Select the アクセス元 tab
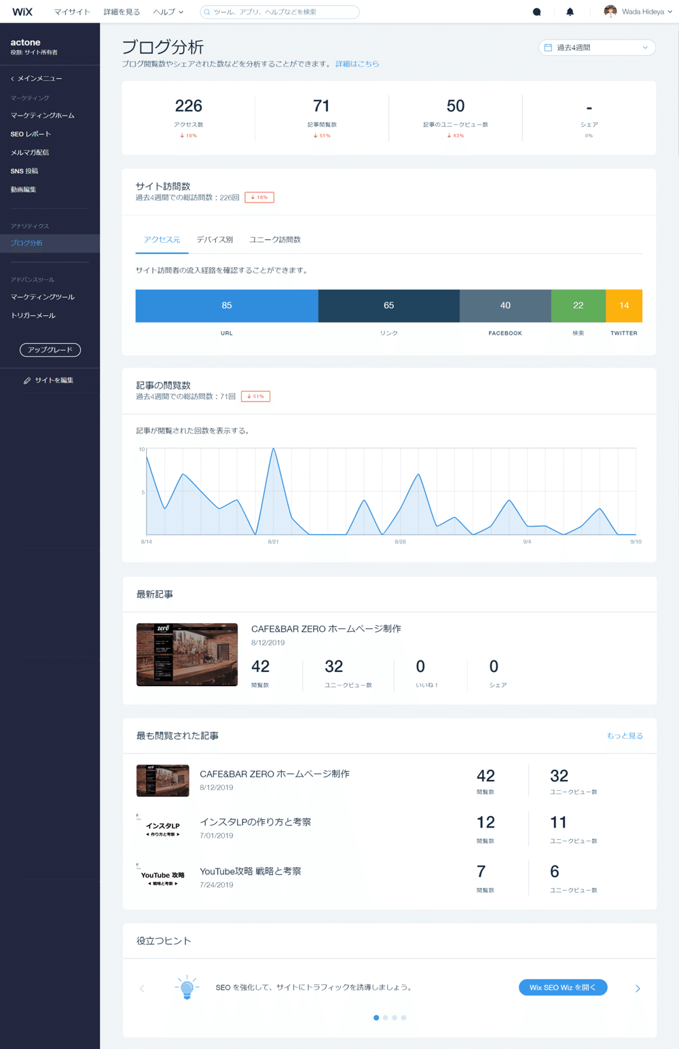The height and width of the screenshot is (1049, 679). [162, 240]
